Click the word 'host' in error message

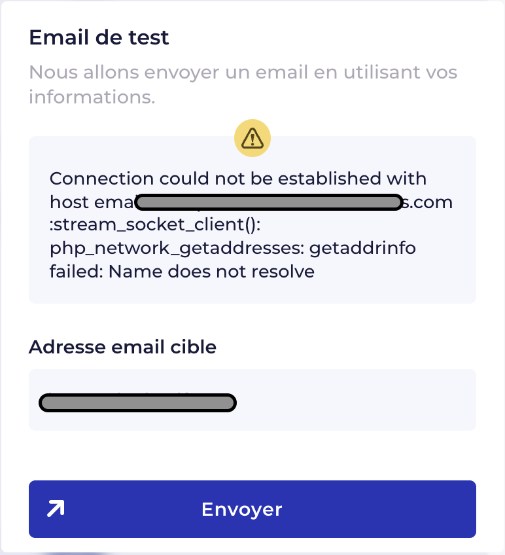69,202
